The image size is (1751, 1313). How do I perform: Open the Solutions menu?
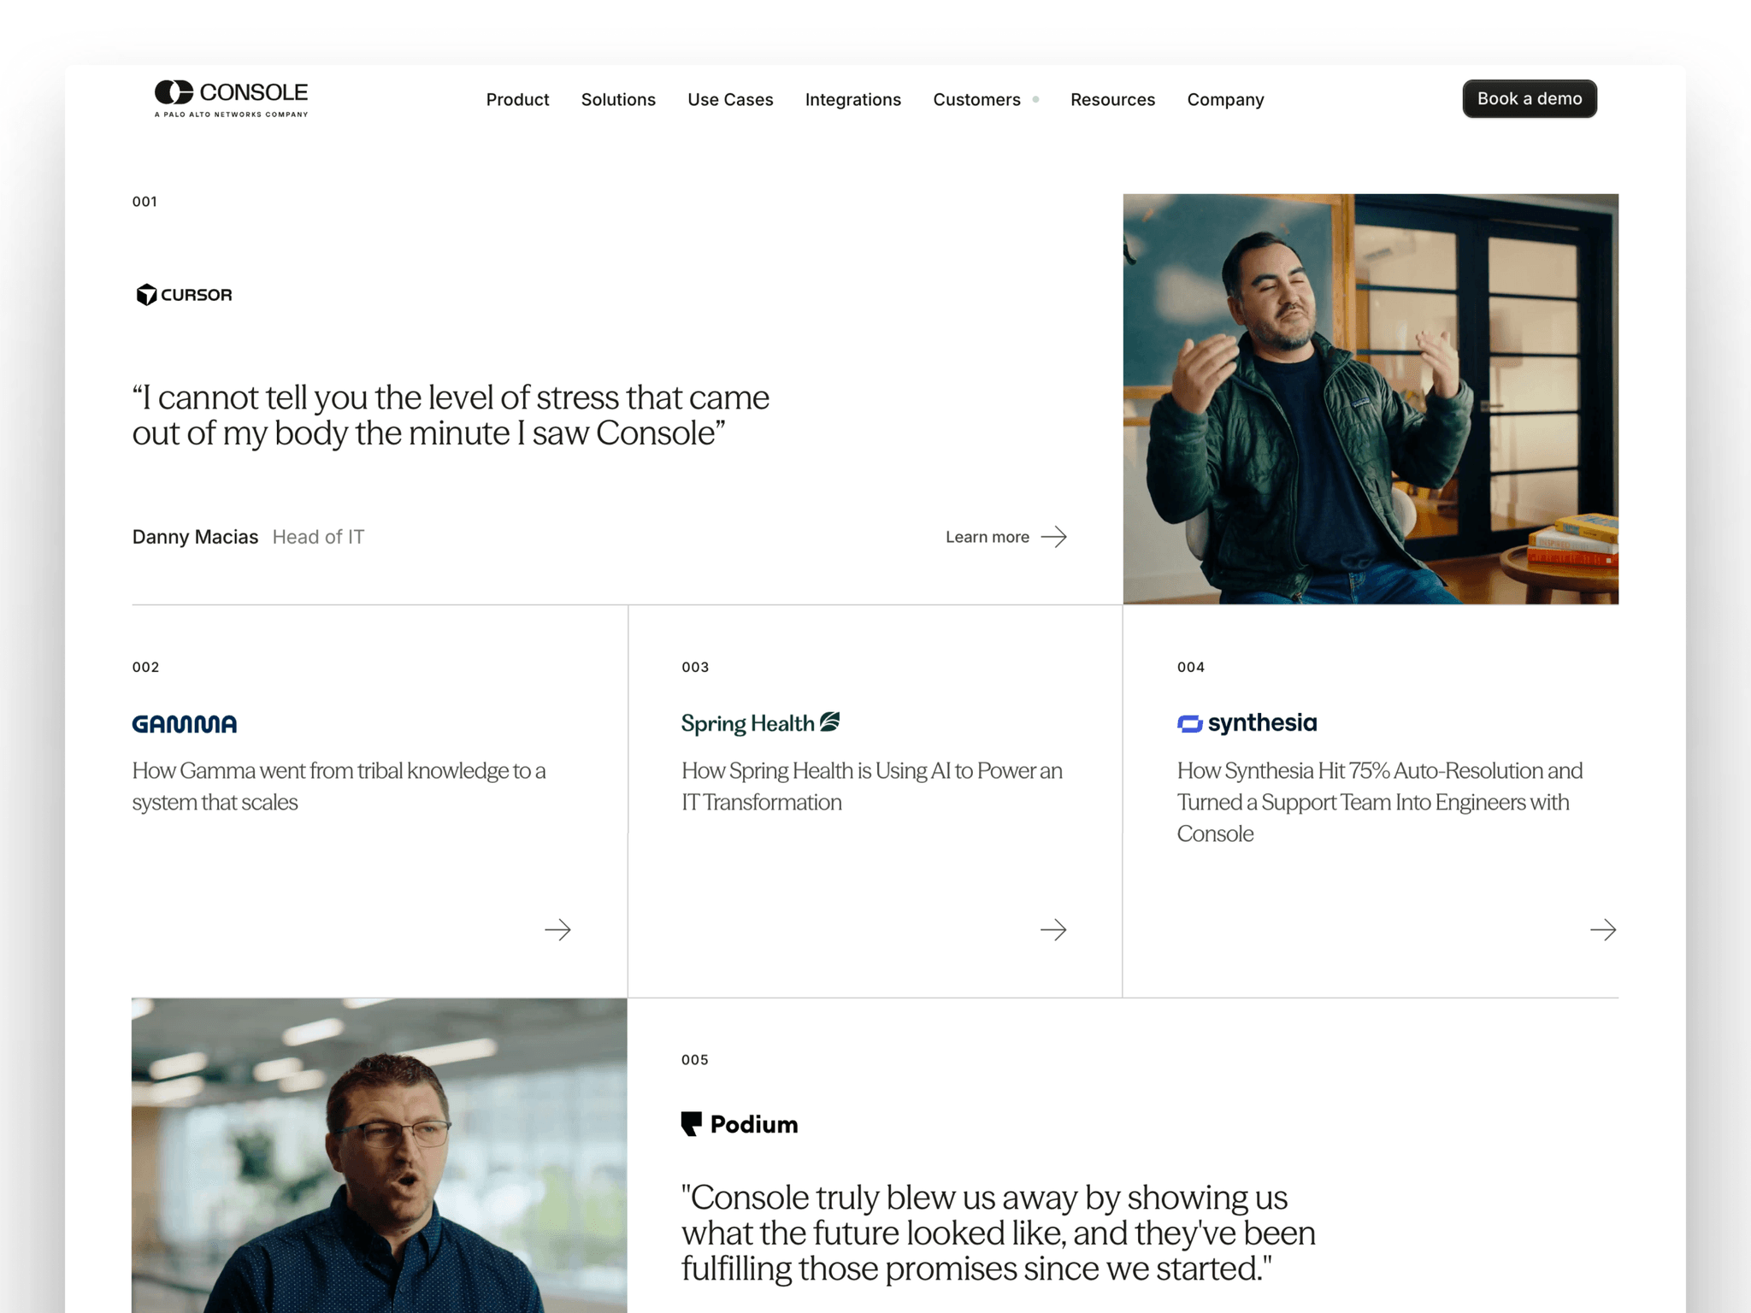(x=618, y=99)
